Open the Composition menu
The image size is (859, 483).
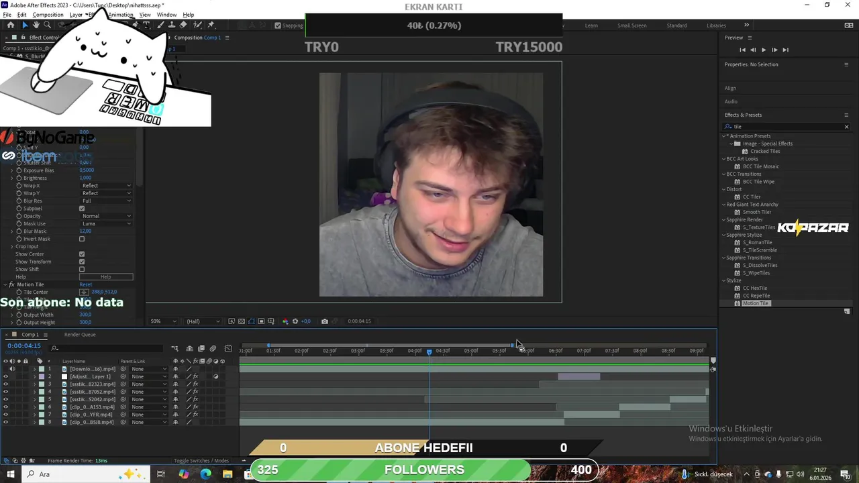pos(48,15)
